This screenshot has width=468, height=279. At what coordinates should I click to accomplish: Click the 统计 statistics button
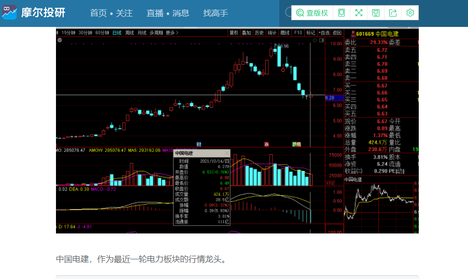272,33
